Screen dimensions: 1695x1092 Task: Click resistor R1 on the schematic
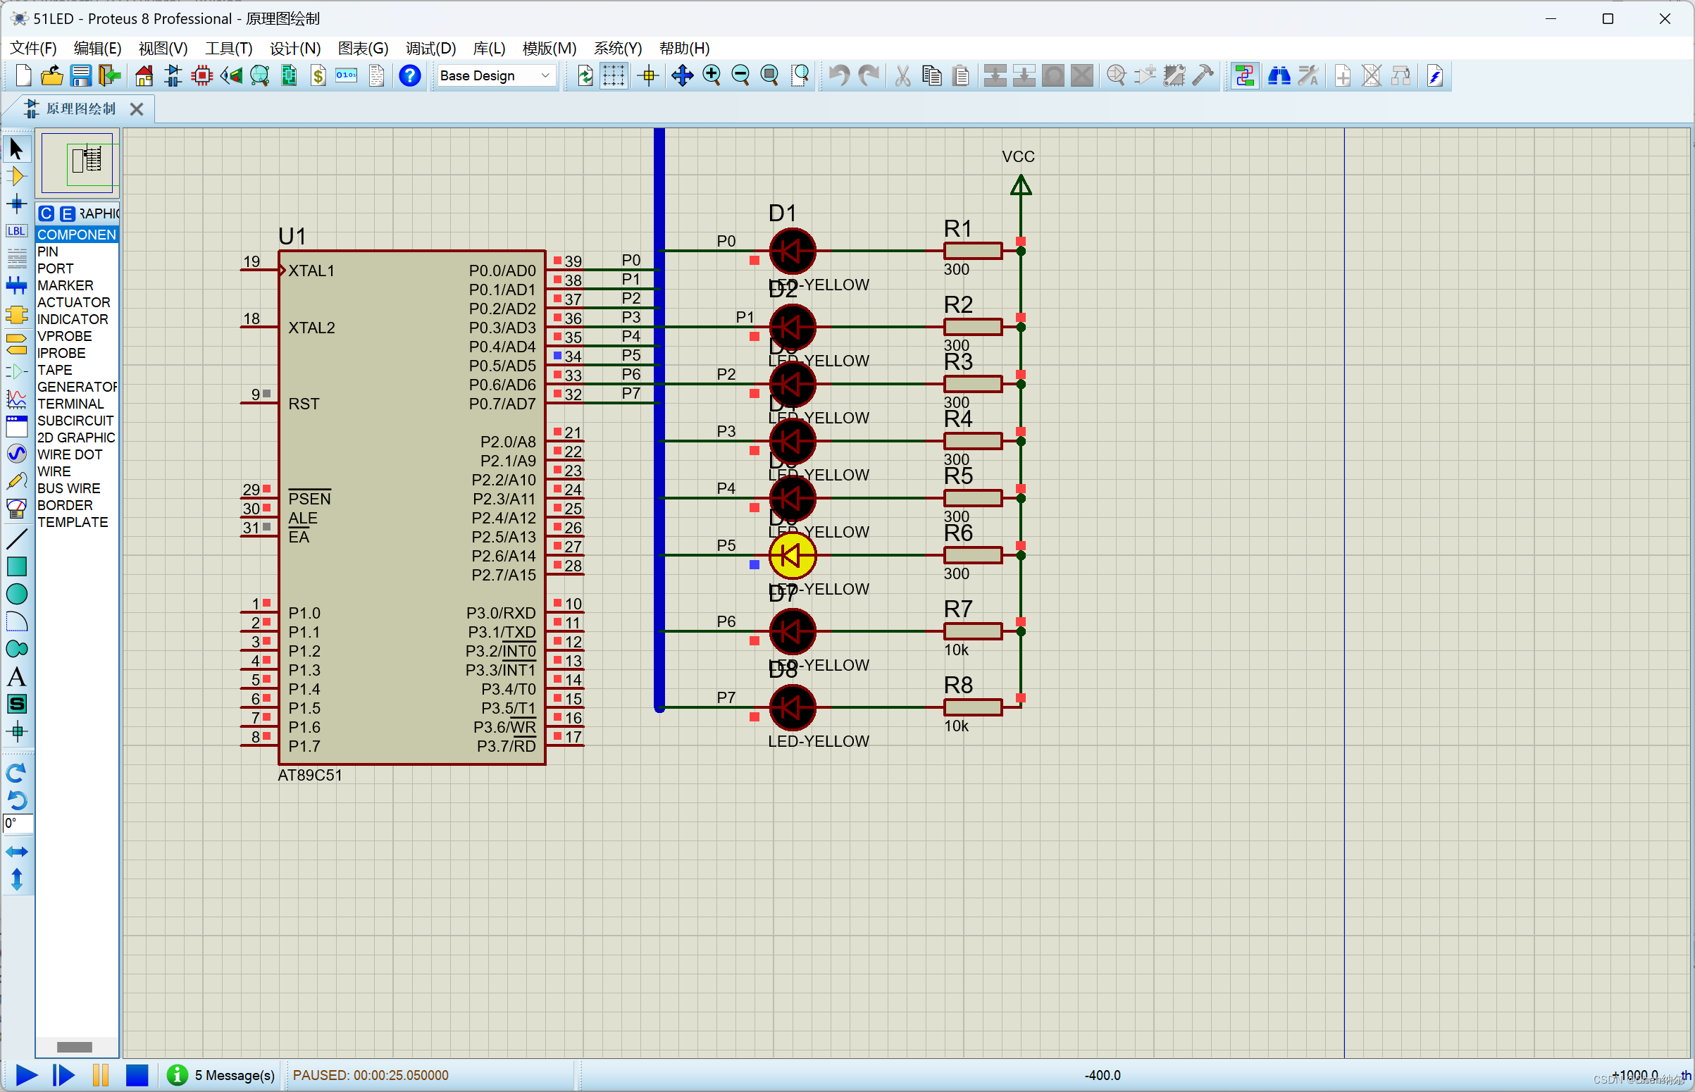973,251
